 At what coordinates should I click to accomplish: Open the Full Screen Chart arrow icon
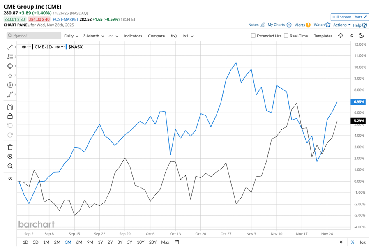click(x=366, y=17)
